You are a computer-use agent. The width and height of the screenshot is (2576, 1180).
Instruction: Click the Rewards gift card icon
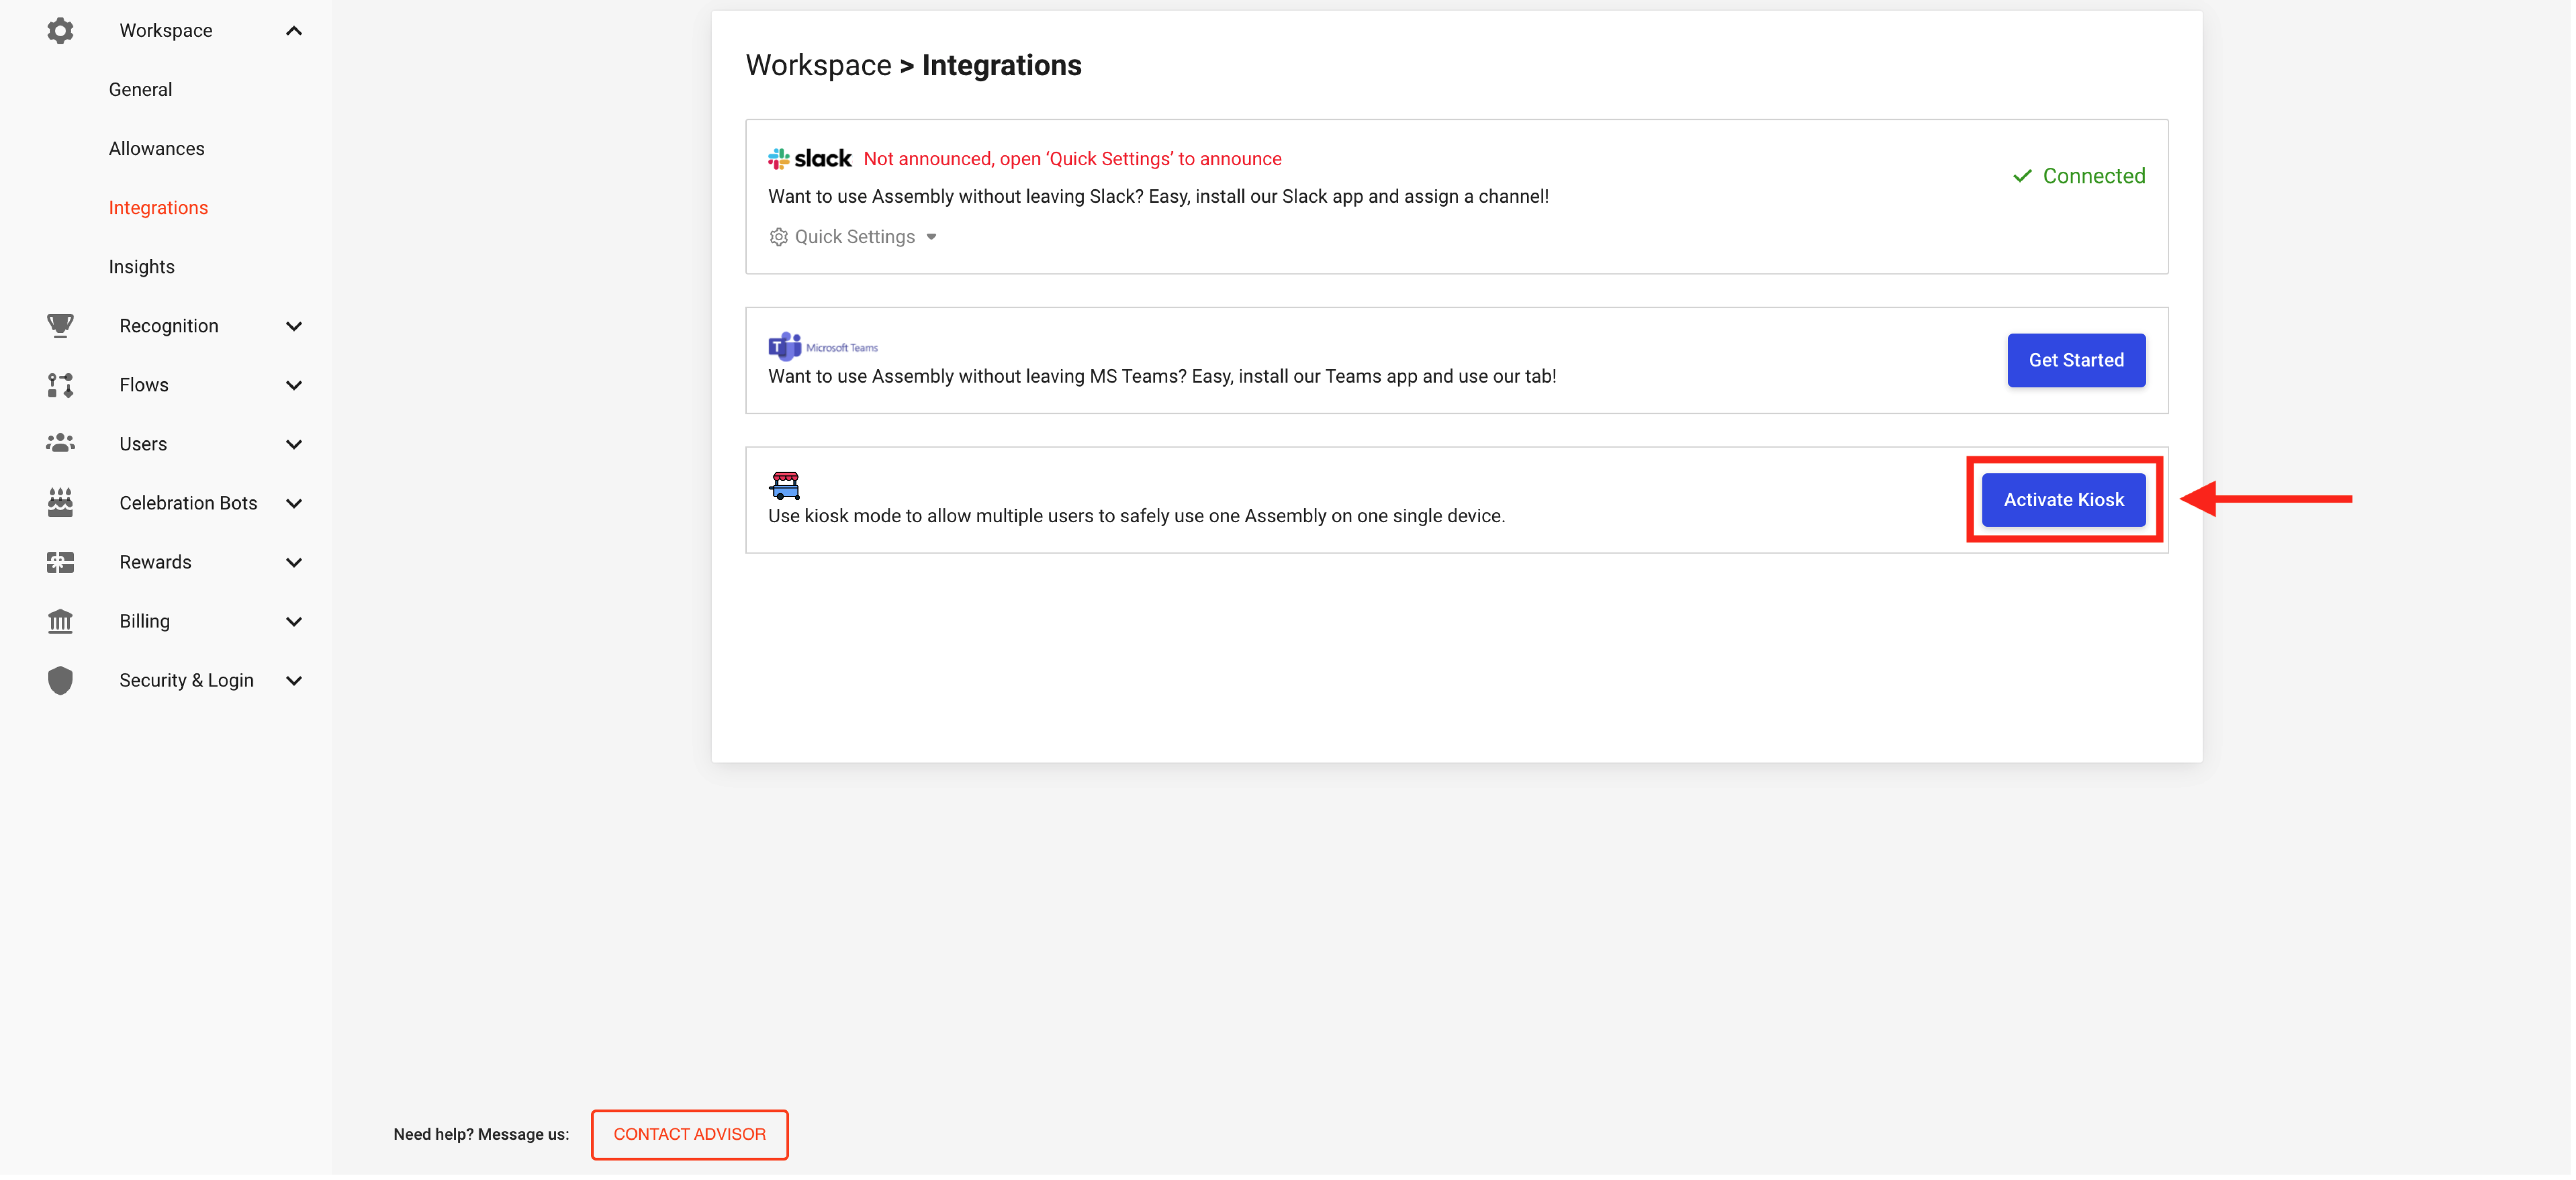[x=60, y=562]
